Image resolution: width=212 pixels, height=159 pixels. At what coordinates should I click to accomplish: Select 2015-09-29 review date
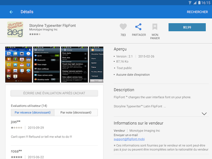click(36, 128)
